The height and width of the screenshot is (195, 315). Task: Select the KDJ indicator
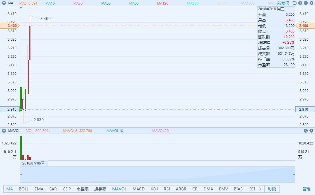(154, 189)
